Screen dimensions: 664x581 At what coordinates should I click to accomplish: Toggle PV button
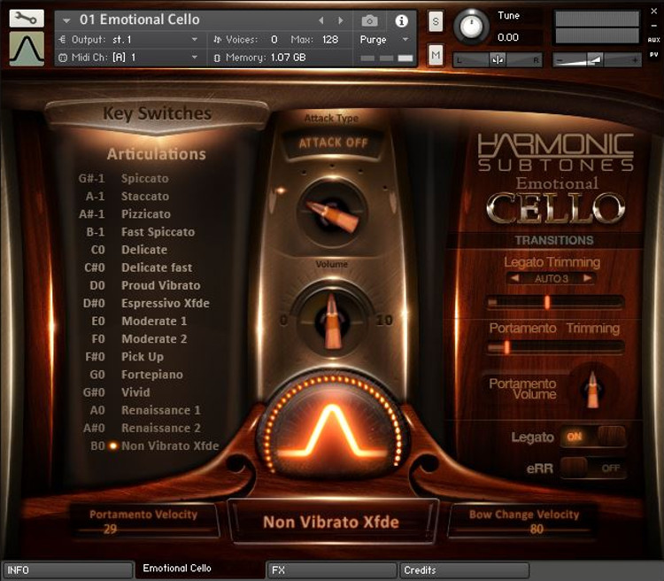pos(653,55)
